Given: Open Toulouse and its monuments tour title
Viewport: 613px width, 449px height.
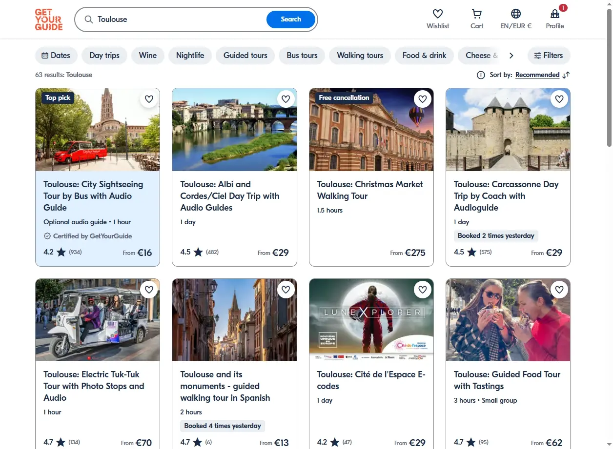Looking at the screenshot, I should 225,386.
